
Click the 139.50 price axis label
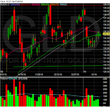click(106, 5)
